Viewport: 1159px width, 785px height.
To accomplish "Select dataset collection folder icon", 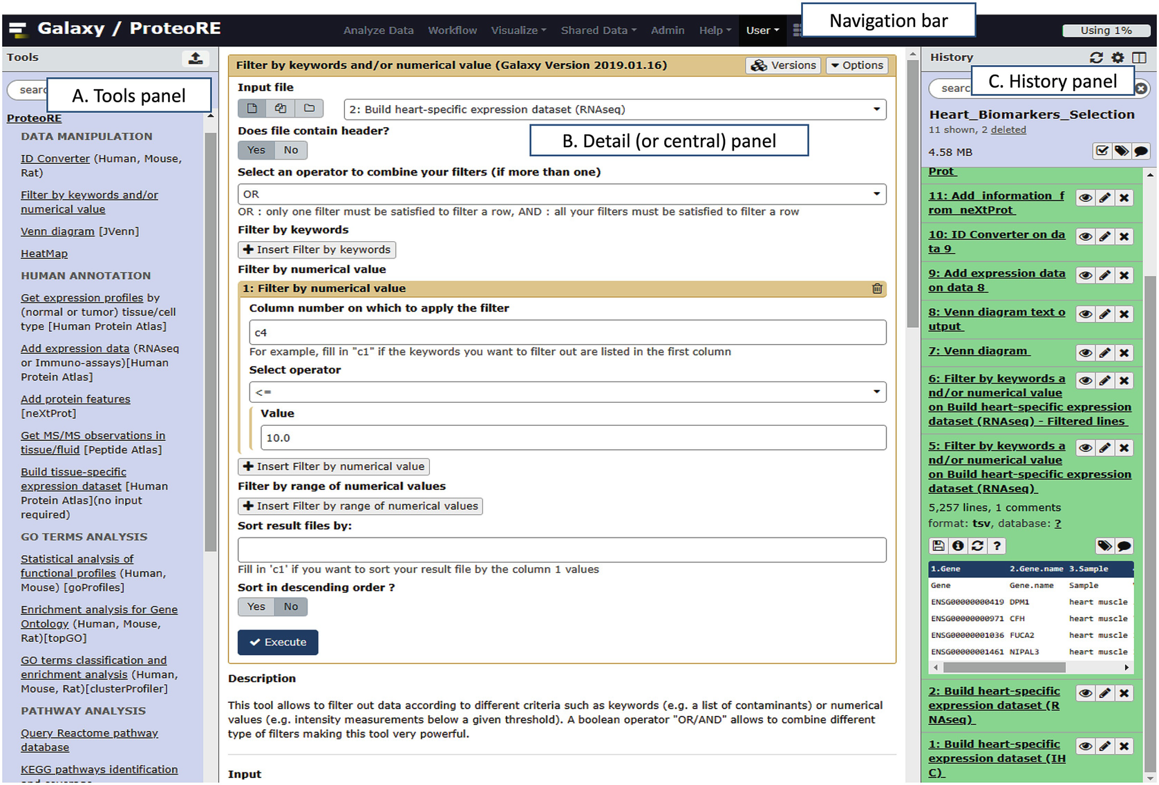I will [310, 108].
